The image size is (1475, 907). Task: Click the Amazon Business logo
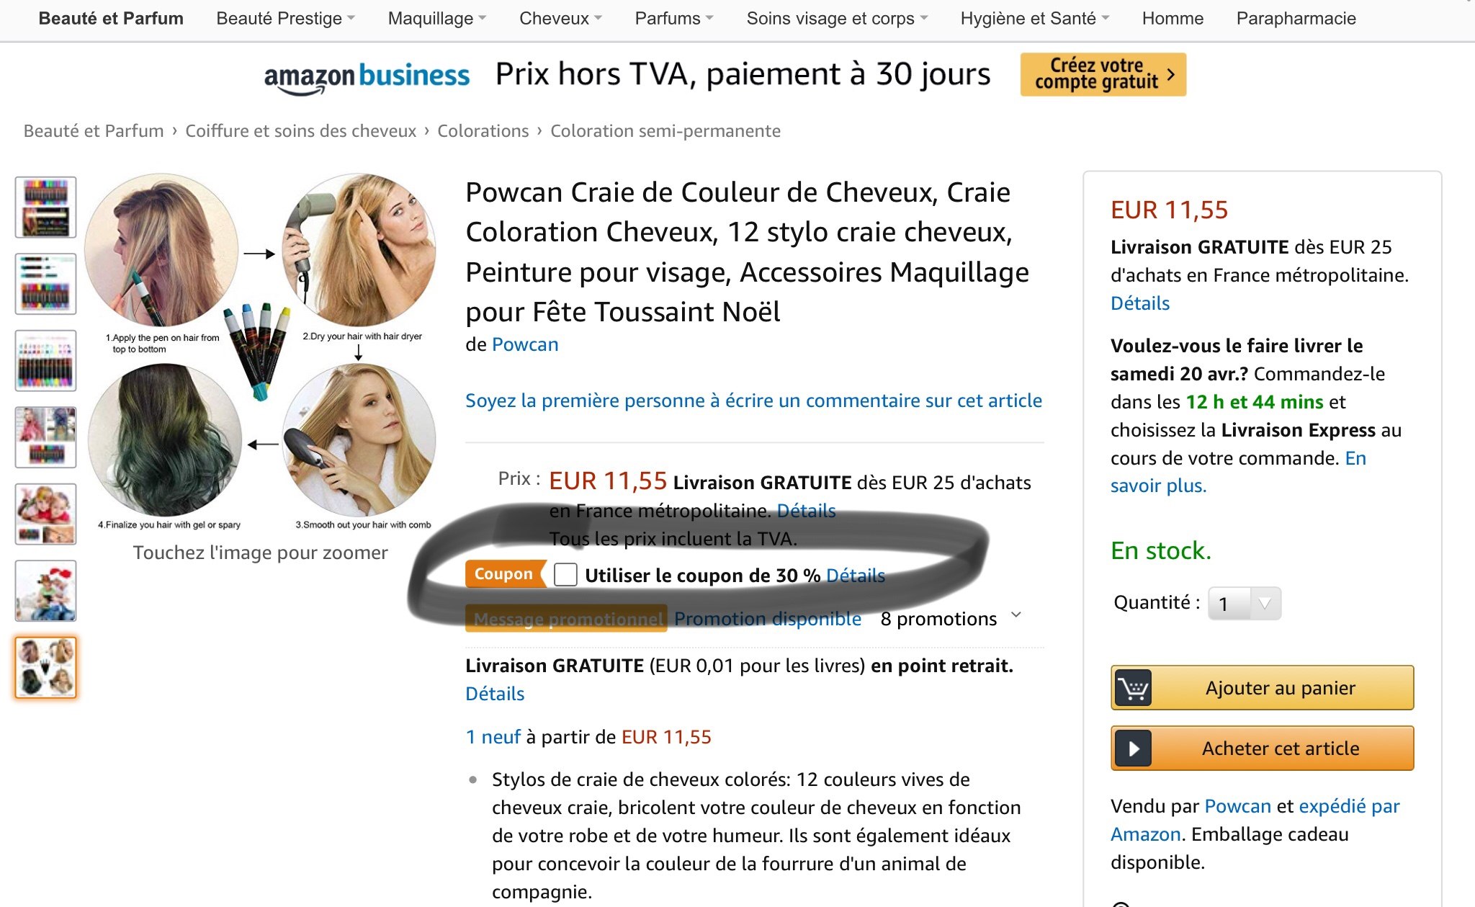click(367, 76)
